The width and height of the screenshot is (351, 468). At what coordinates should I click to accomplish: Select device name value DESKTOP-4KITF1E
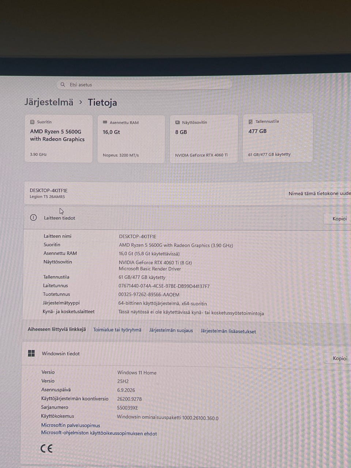click(x=137, y=237)
